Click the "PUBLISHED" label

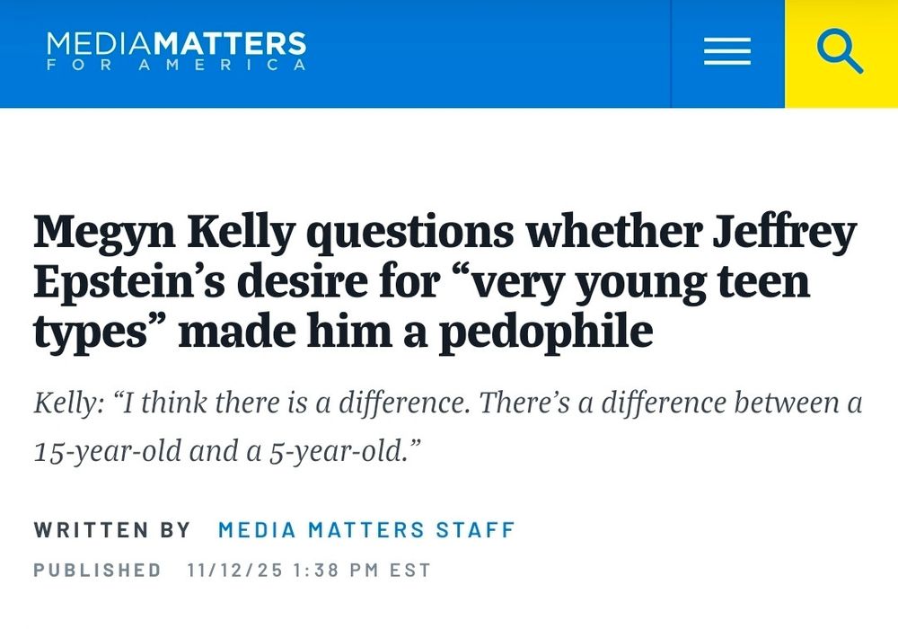[97, 571]
